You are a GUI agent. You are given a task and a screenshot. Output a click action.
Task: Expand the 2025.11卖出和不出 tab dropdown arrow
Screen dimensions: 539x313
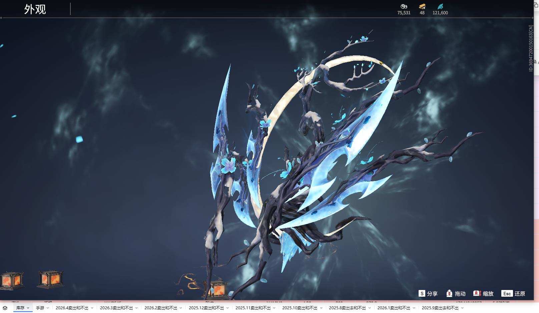274,308
